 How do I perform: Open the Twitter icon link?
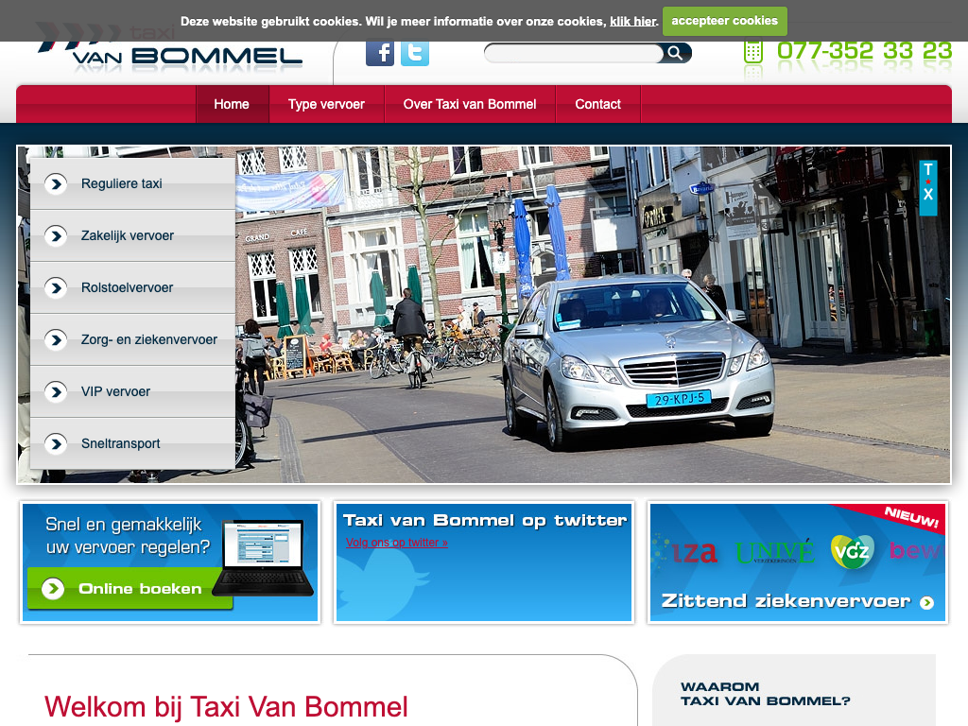415,53
